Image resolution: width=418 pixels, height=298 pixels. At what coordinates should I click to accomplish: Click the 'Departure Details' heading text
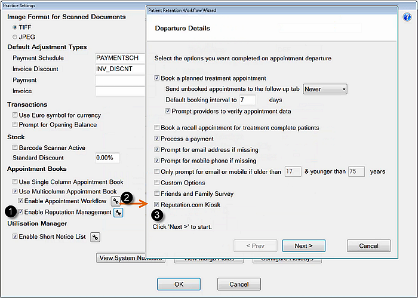point(183,28)
